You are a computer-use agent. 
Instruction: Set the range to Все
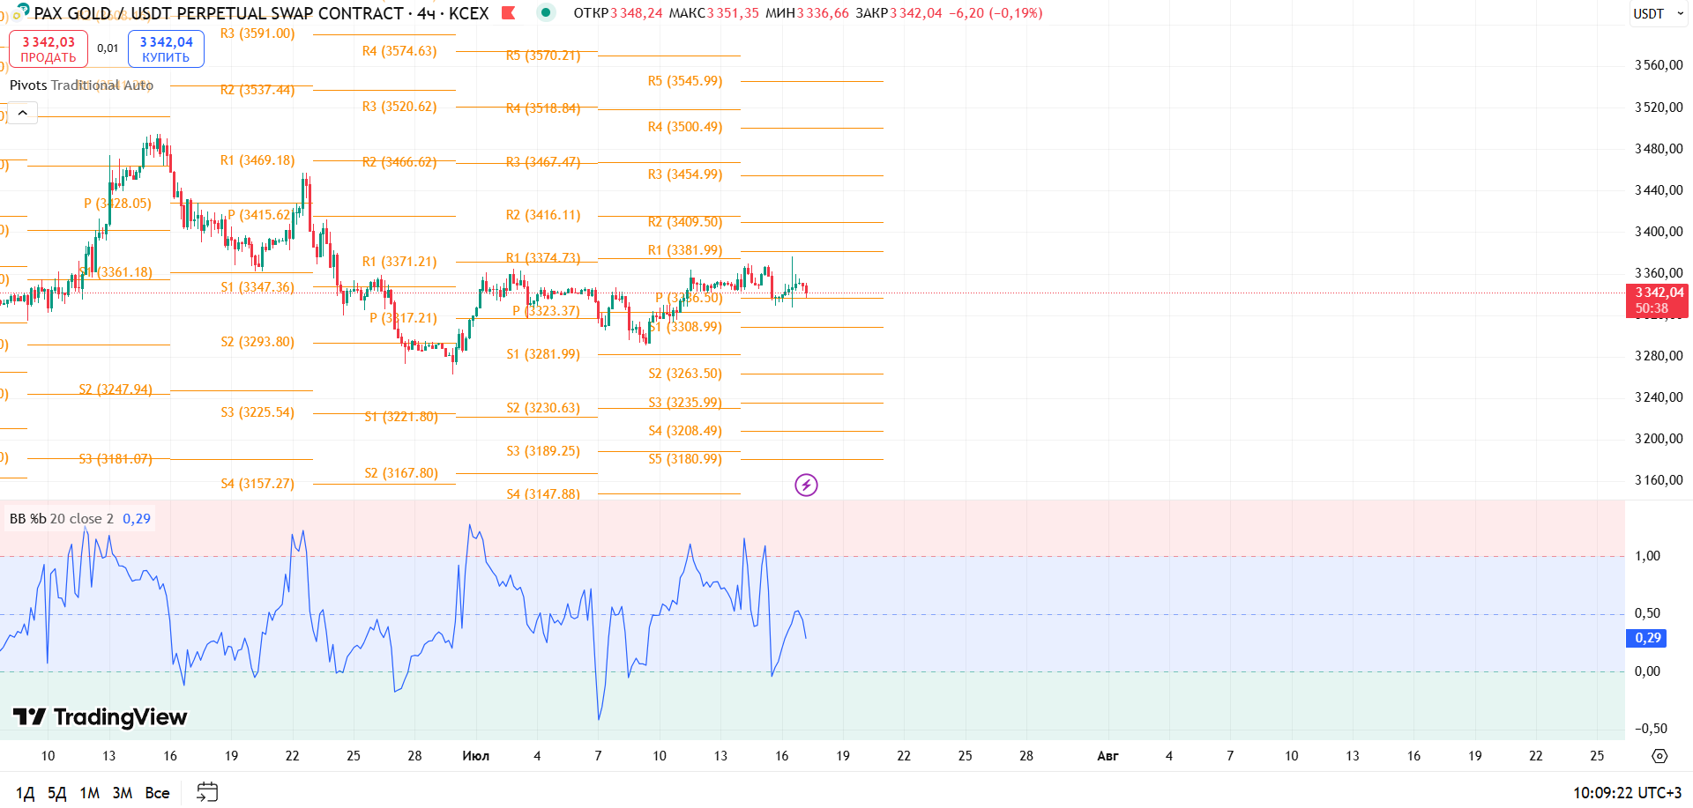coord(157,793)
